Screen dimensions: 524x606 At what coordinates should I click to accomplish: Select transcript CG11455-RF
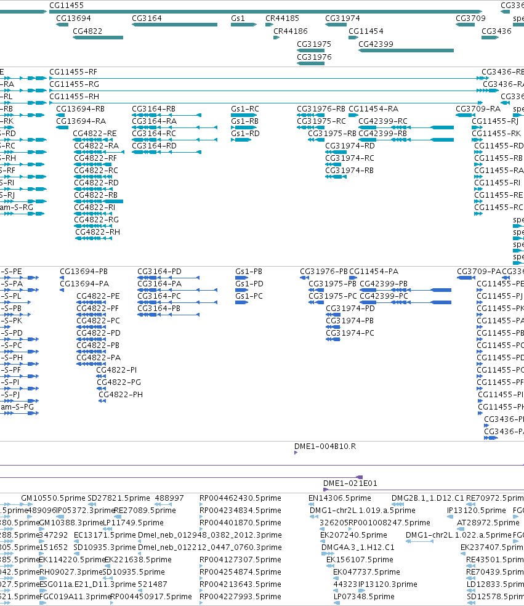click(73, 72)
